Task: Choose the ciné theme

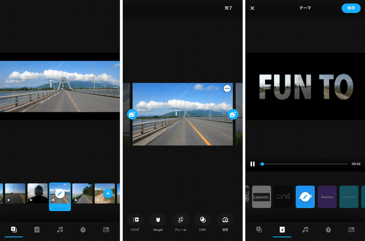Action: (x=283, y=197)
